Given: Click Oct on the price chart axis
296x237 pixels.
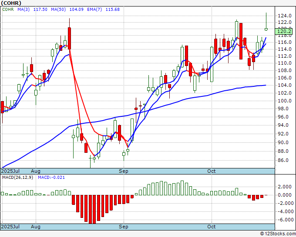Looking at the screenshot, I should (212, 171).
